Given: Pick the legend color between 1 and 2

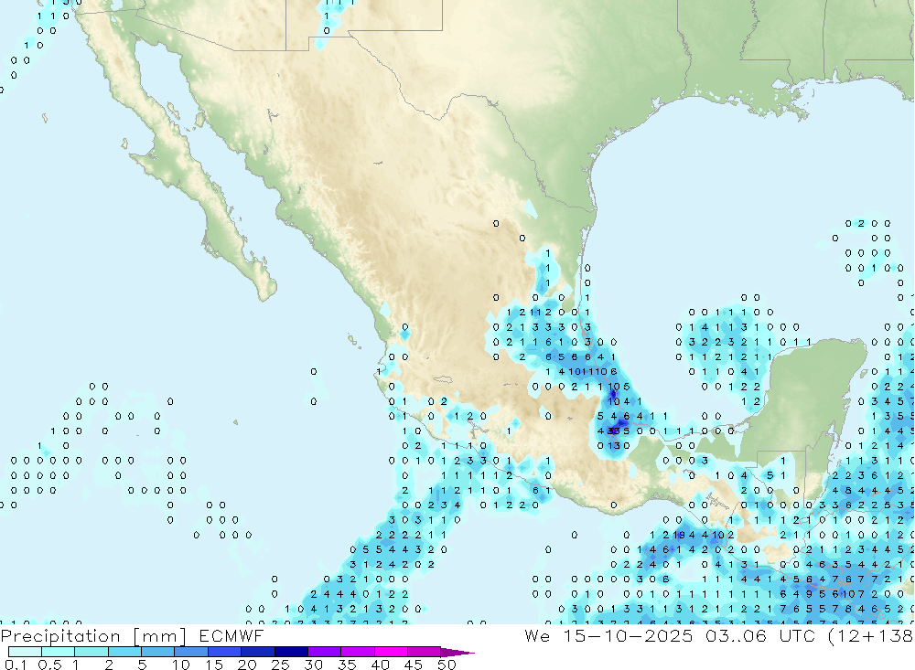Looking at the screenshot, I should coord(91,652).
